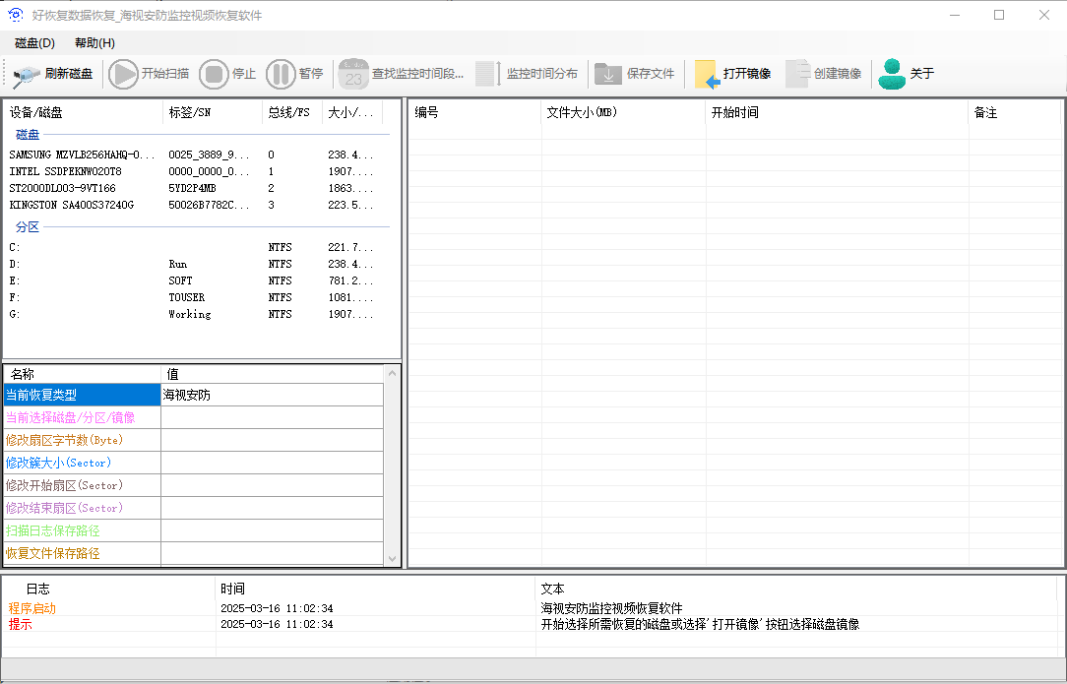Collapse the 分区 group header
The image size is (1067, 684).
coord(28,227)
